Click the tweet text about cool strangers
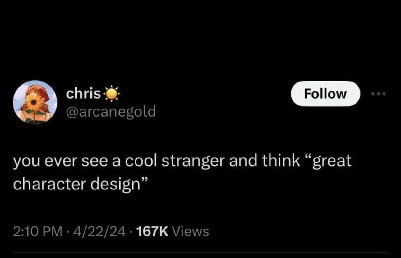The height and width of the screenshot is (258, 401). click(x=182, y=161)
